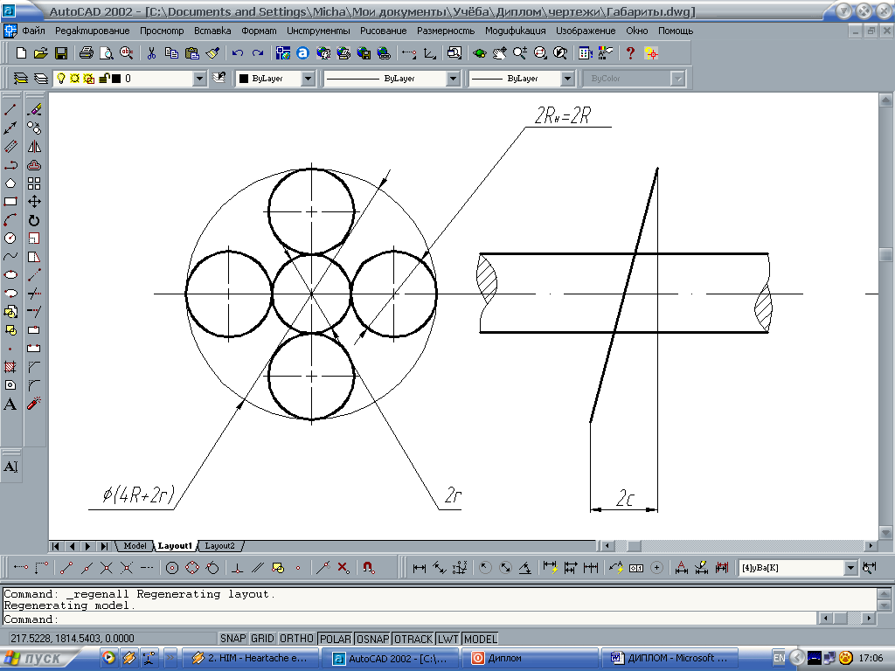Click the Save icon in toolbar
This screenshot has height=671, width=895.
[61, 53]
